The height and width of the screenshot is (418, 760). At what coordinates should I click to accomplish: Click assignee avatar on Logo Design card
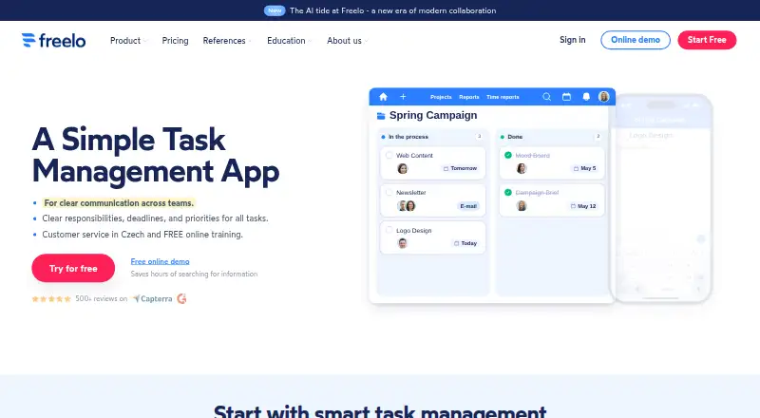pos(402,243)
